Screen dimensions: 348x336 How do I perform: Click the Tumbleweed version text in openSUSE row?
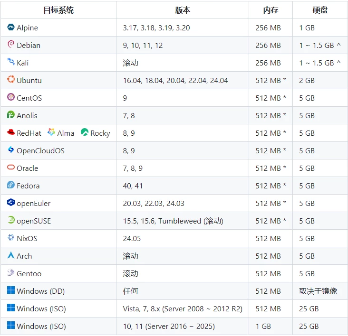[180, 221]
